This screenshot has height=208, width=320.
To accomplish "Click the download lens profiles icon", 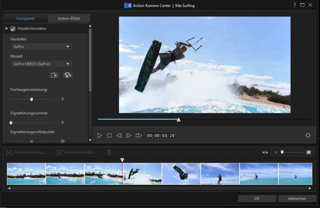I will [68, 75].
